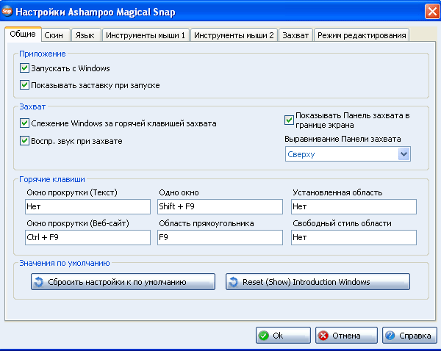Click the Окно прокрутки (Веб-сайт) hotkey field
This screenshot has width=441, height=351.
click(x=87, y=237)
